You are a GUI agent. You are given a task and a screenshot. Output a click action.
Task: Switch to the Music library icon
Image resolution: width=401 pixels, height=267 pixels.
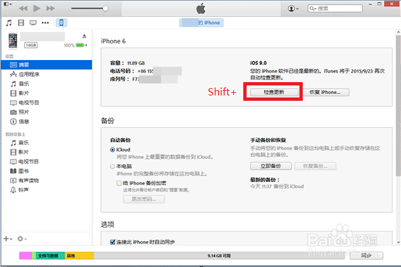point(9,23)
